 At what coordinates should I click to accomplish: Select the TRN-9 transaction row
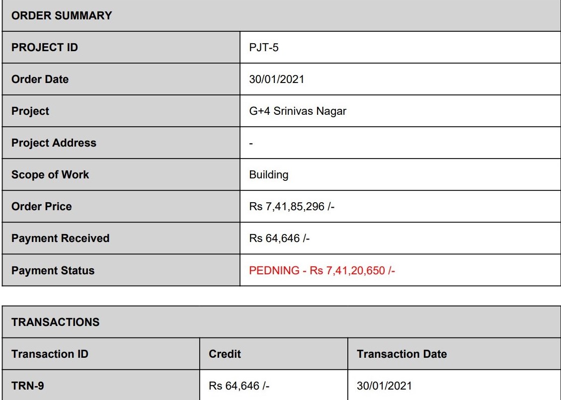282,385
